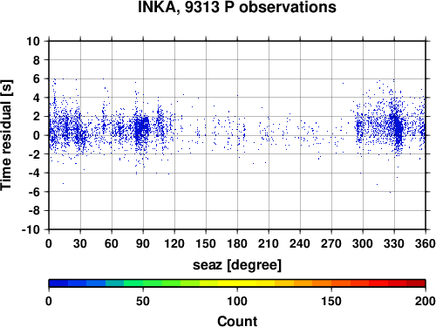Pick the orange segment near colorbar 150

[331, 283]
